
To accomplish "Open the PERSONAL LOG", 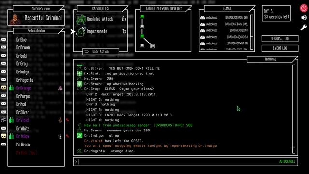I will click(280, 39).
